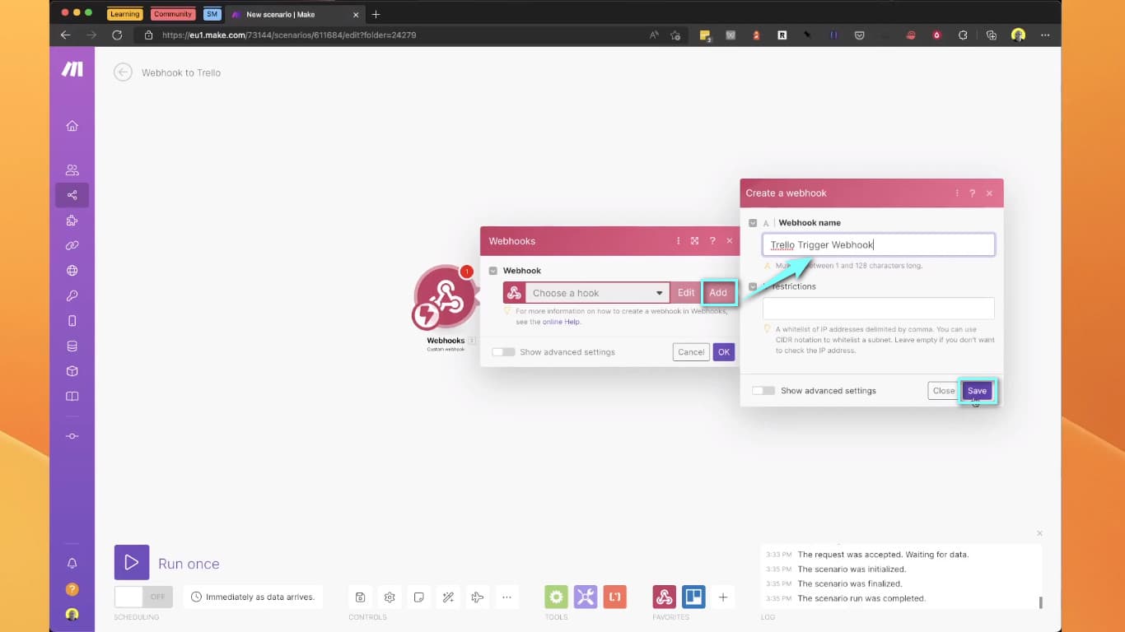Viewport: 1125px width, 632px height.
Task: Toggle Show advanced settings in Webhooks dialog
Action: click(503, 352)
